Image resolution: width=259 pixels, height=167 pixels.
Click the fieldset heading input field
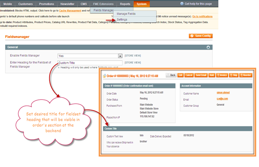point(90,63)
